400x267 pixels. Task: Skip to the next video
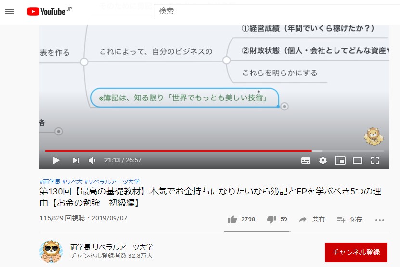[x=76, y=160]
